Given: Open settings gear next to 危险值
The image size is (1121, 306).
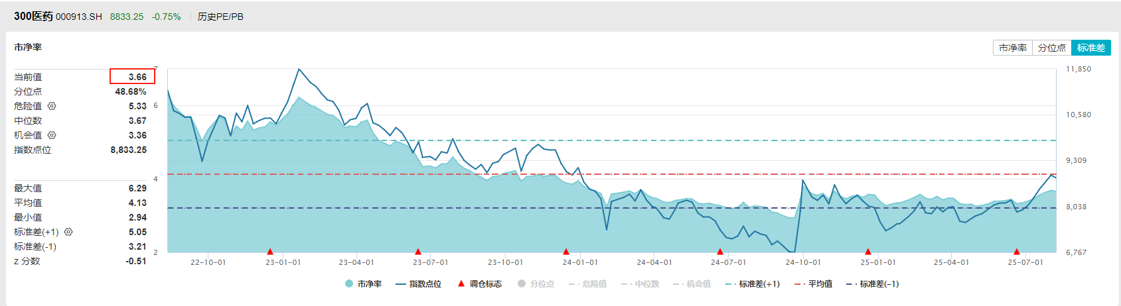Looking at the screenshot, I should coord(52,106).
